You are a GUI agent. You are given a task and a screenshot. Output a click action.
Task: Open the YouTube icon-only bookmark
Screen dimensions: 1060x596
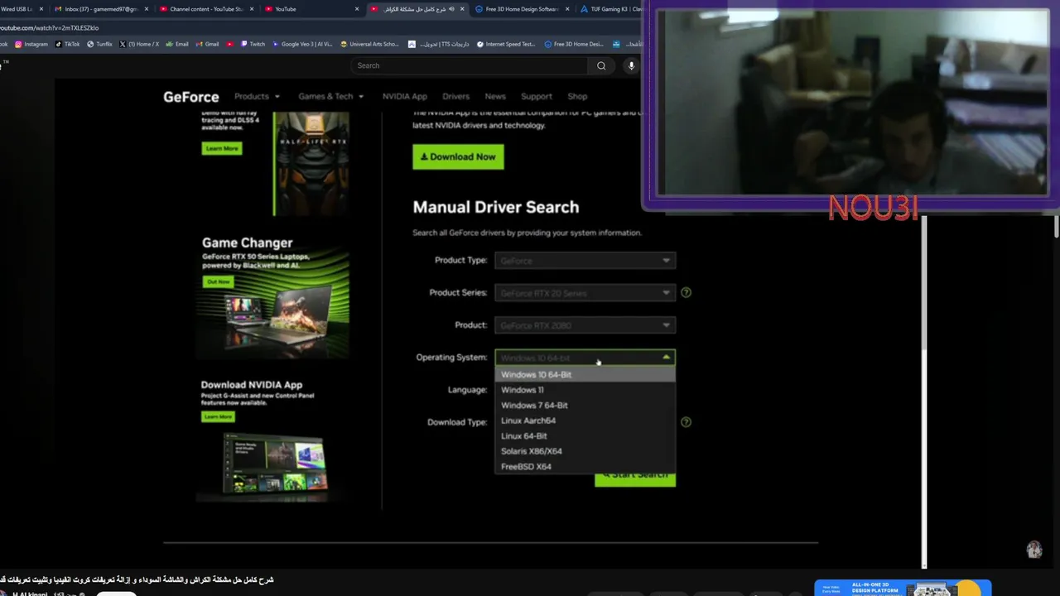pyautogui.click(x=230, y=44)
